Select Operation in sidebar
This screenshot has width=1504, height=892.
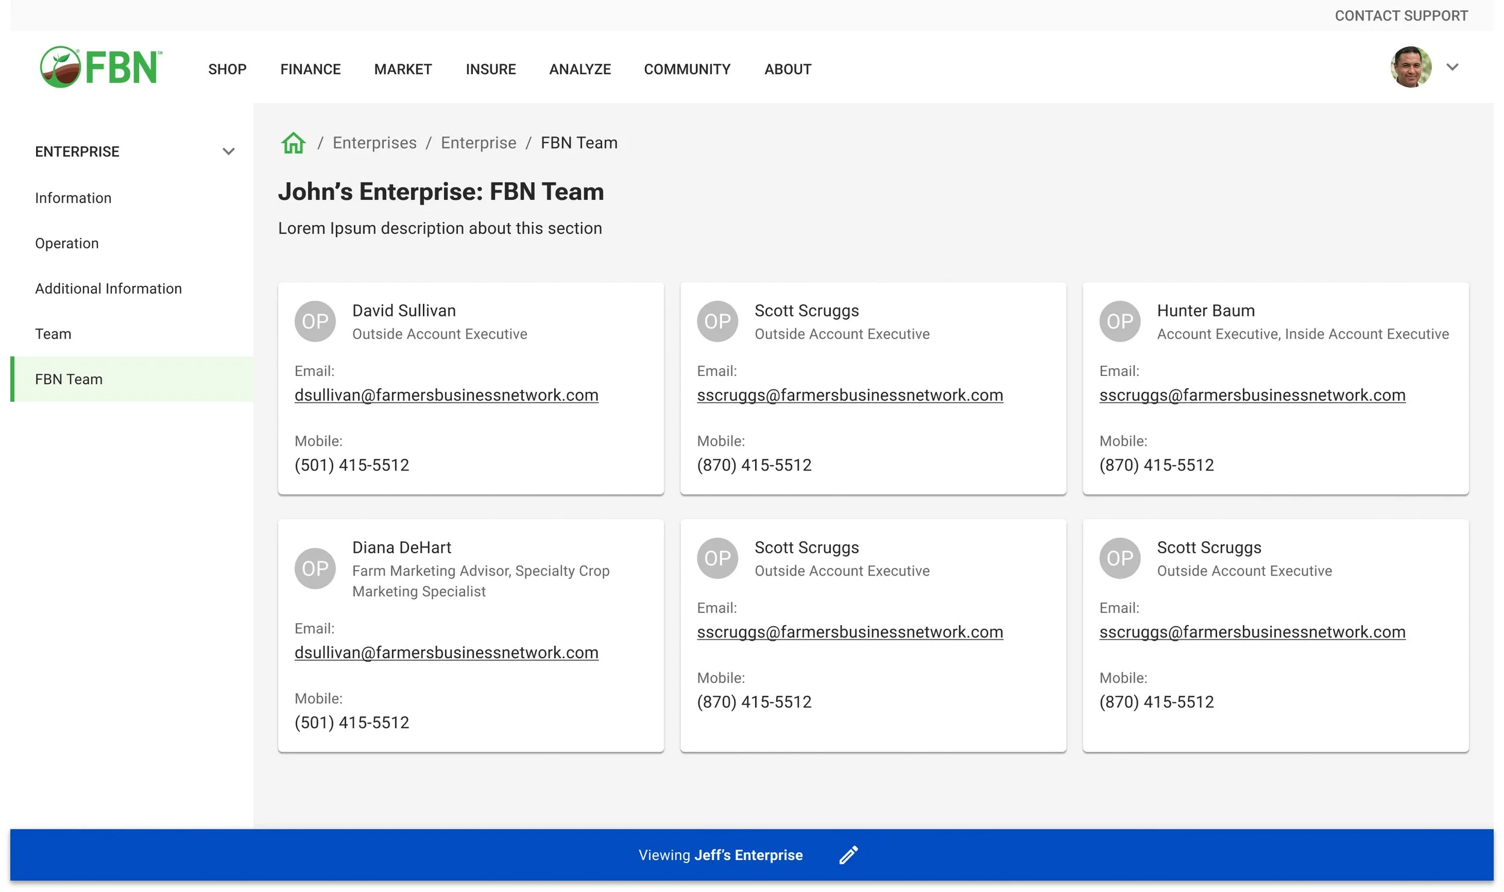pyautogui.click(x=67, y=244)
